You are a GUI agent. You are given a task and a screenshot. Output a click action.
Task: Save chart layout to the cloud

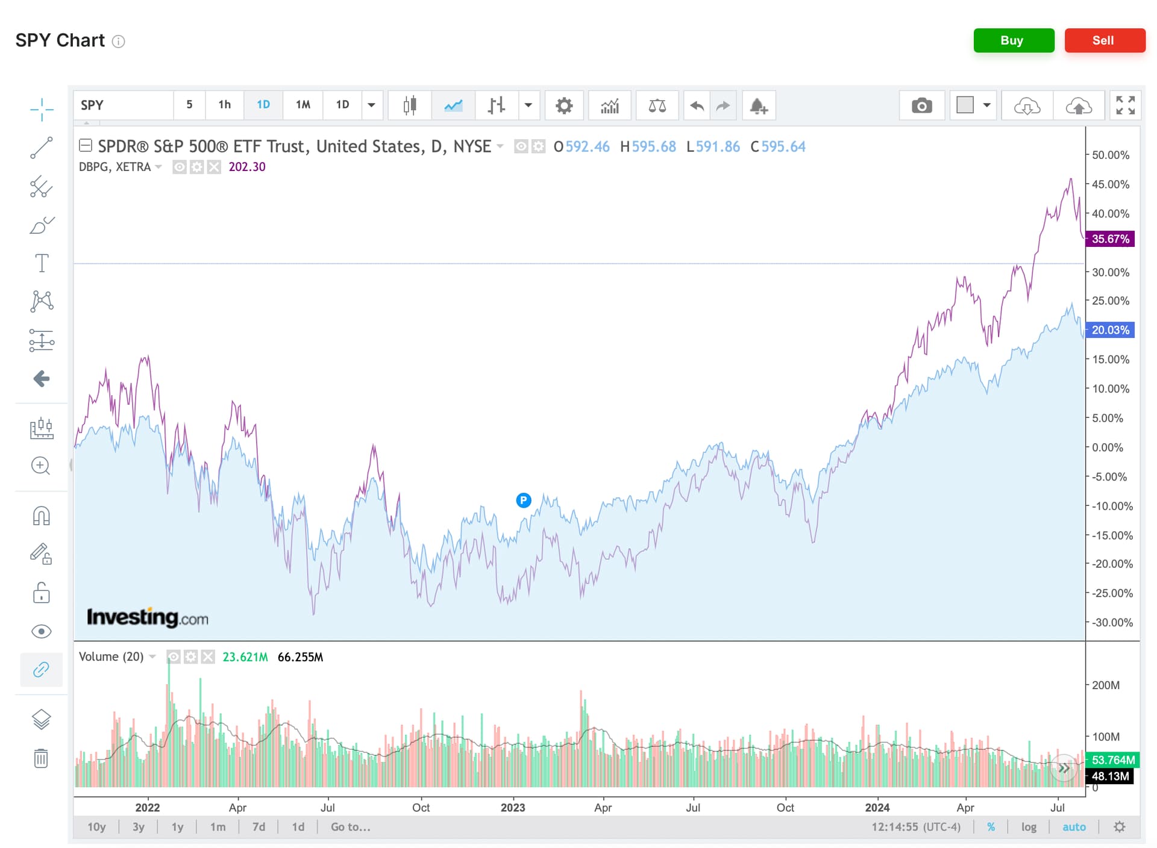pyautogui.click(x=1079, y=105)
